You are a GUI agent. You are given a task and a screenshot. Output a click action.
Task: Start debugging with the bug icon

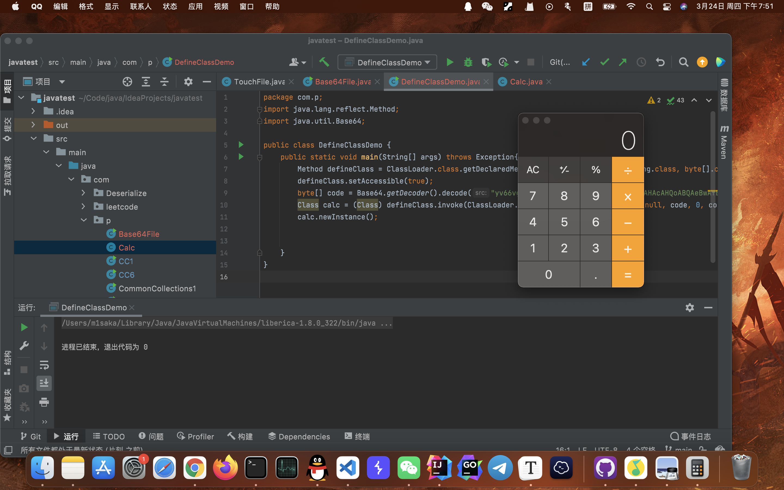tap(468, 62)
